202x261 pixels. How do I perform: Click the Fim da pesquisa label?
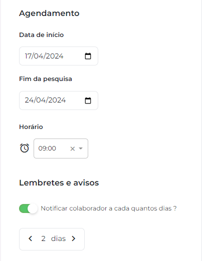[x=46, y=79]
